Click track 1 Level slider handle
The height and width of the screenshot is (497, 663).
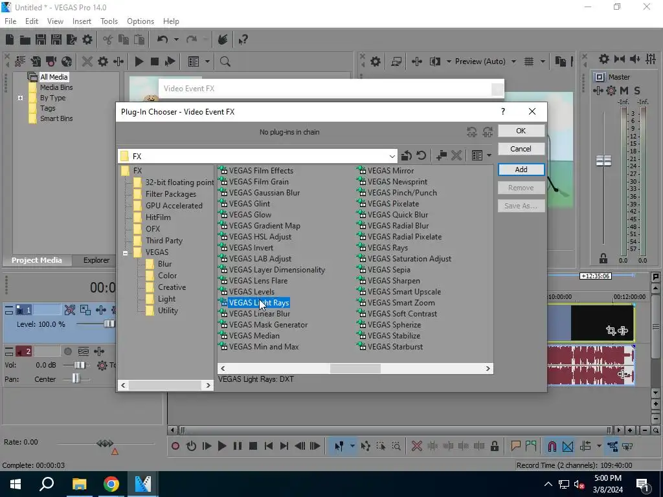[109, 324]
